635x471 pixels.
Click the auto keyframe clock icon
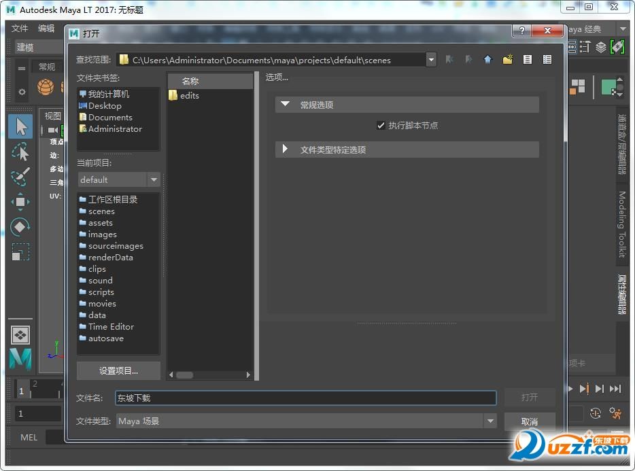coord(596,413)
